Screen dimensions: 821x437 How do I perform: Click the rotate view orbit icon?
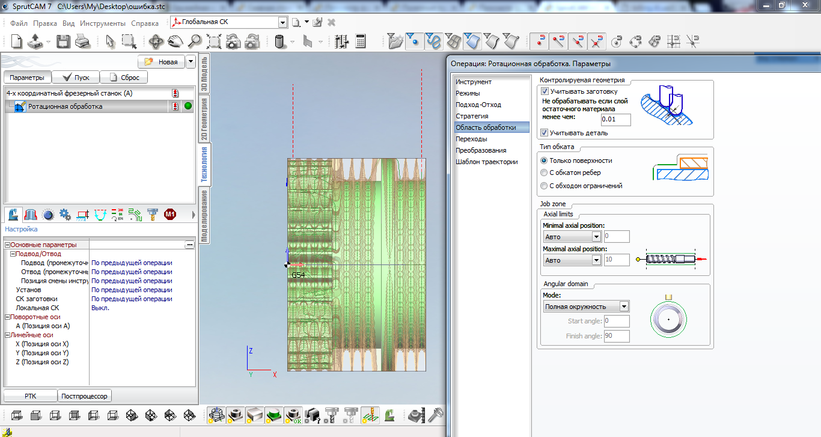coord(156,41)
